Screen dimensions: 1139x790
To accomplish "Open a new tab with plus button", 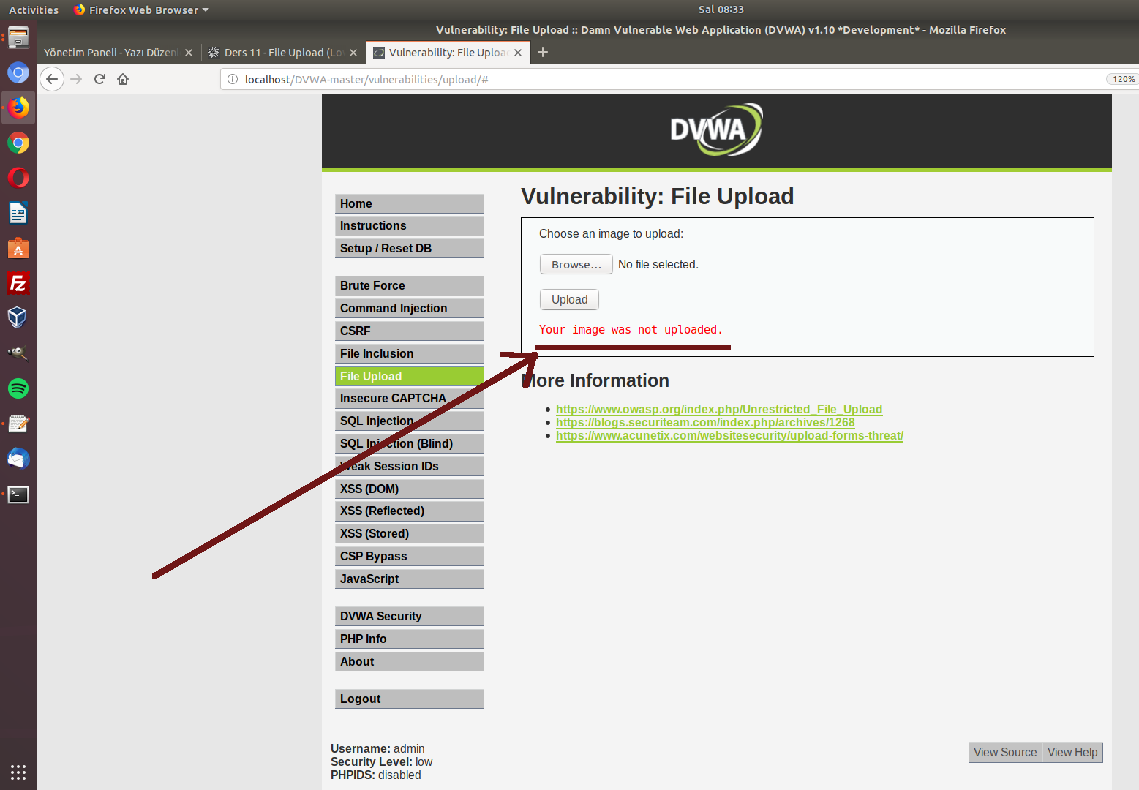I will tap(543, 52).
